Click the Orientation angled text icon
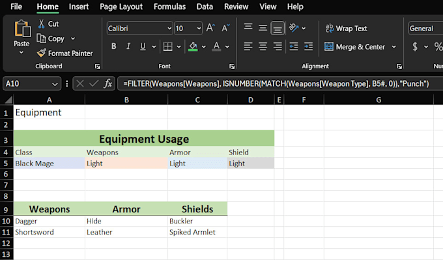Viewport: 443px width, 260px height. [294, 28]
